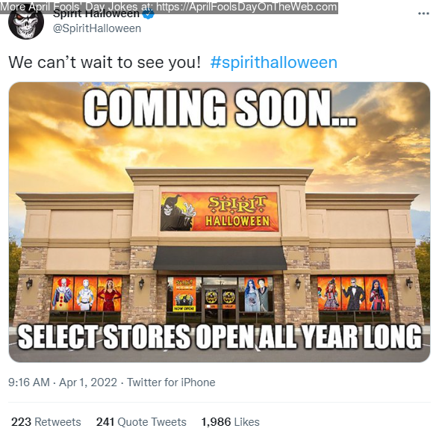Click the #spirithalloween hashtag
The width and height of the screenshot is (442, 440).
(273, 62)
